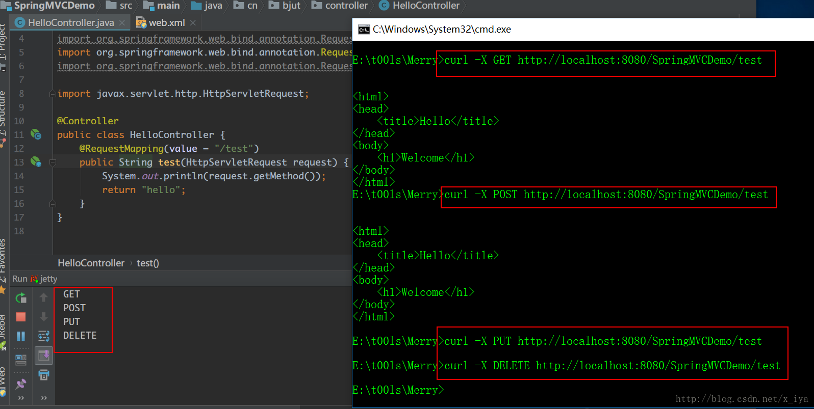Open the Structure tool window sidebar tab
Screen dimensions: 814x409
coord(4,118)
